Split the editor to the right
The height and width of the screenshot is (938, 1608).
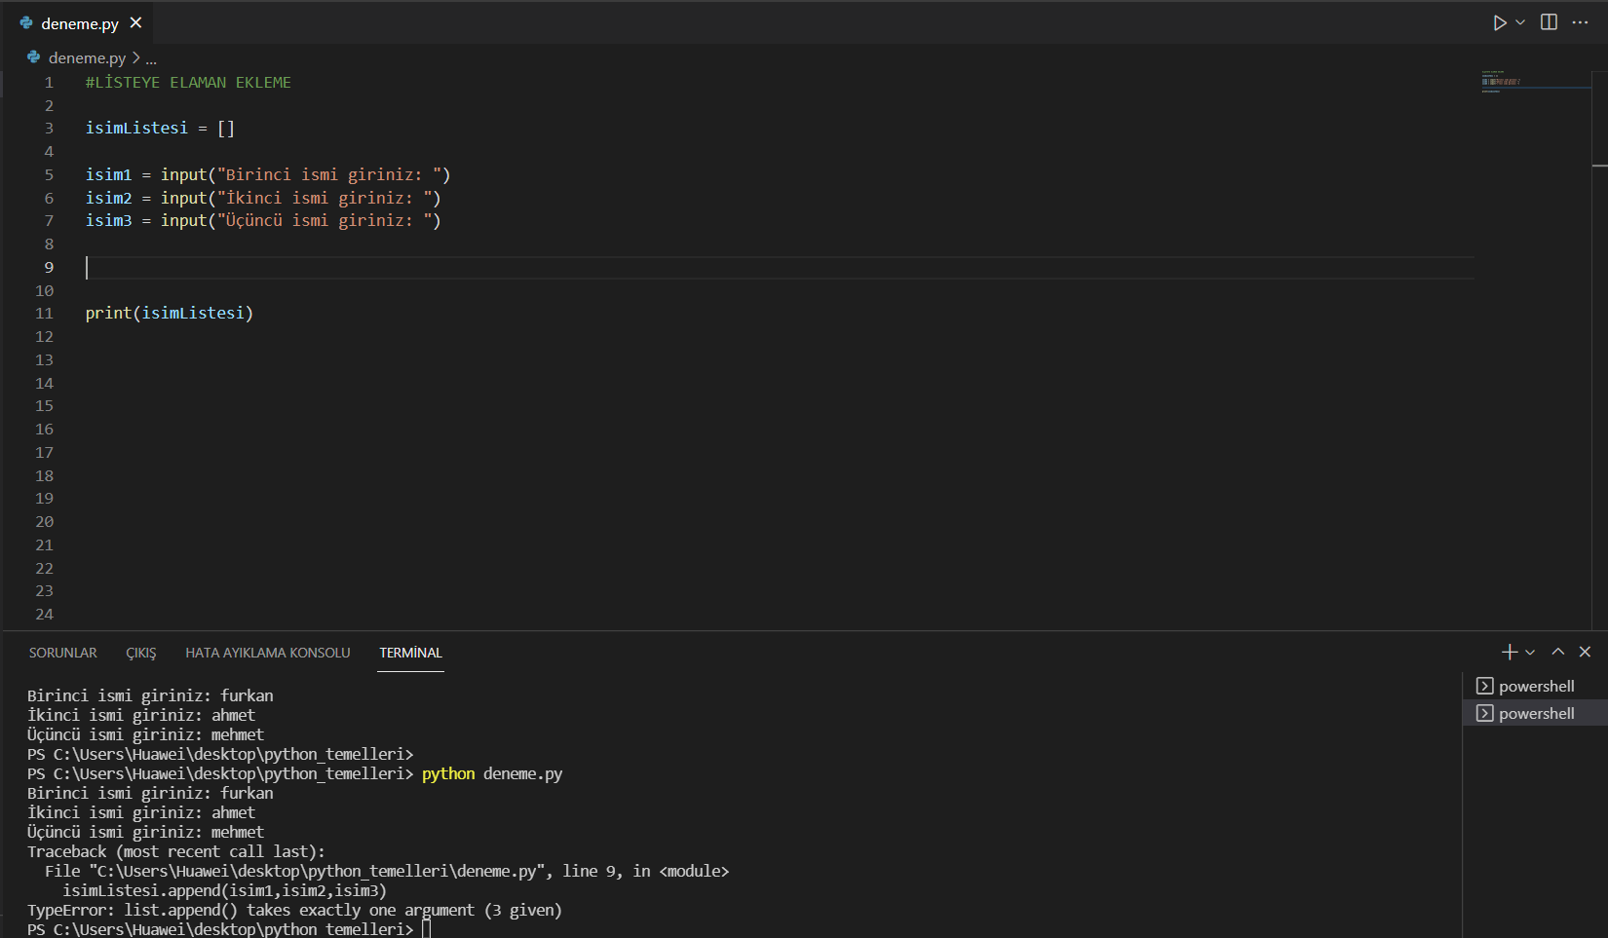(1549, 22)
